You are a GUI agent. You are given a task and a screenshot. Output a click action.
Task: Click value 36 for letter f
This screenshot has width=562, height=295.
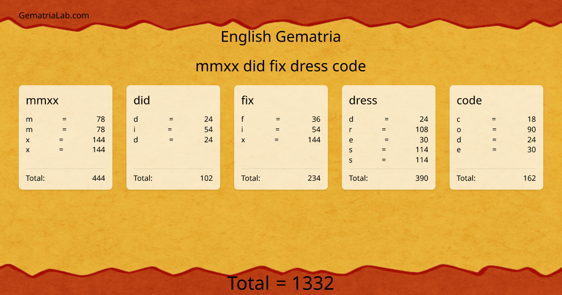coord(316,119)
